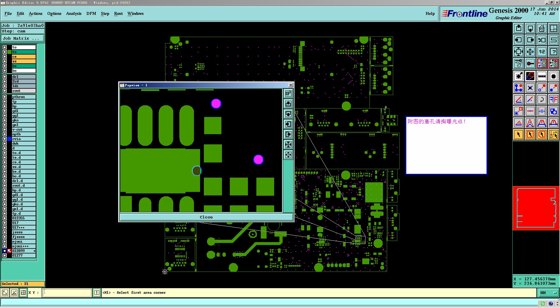Viewport: 560px width, 308px height.
Task: Expand the MM units dropdown
Action: (x=548, y=293)
